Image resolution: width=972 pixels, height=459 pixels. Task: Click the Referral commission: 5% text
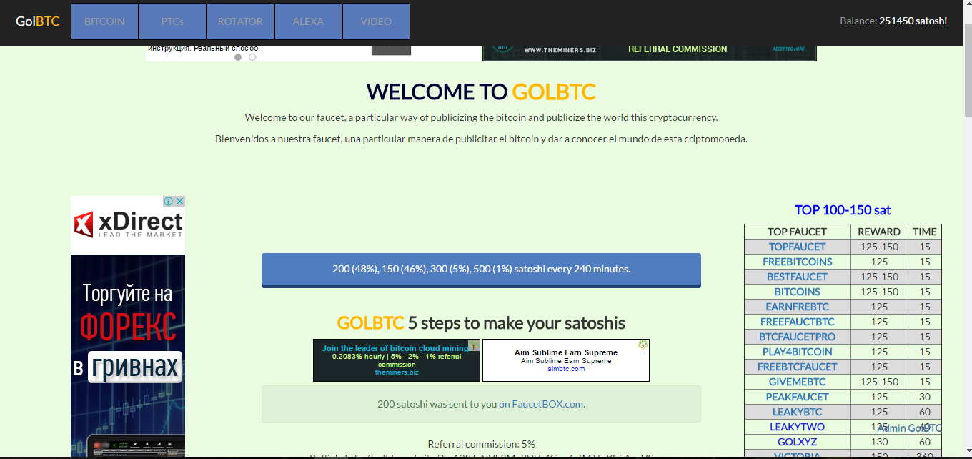click(481, 444)
